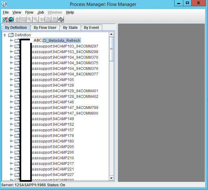Viewport: 208px width, 190px height.
Task: Expand the 94CAMP104_94COMM375 tree node
Action: click(12, 63)
